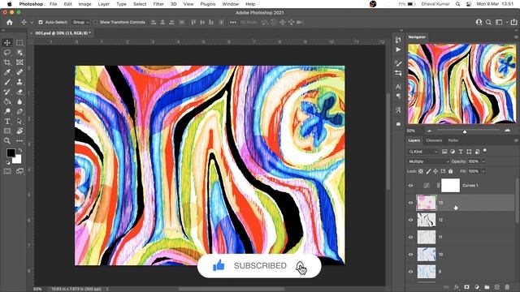520x292 pixels.
Task: Select the Horizontal Type tool
Action: click(7, 121)
